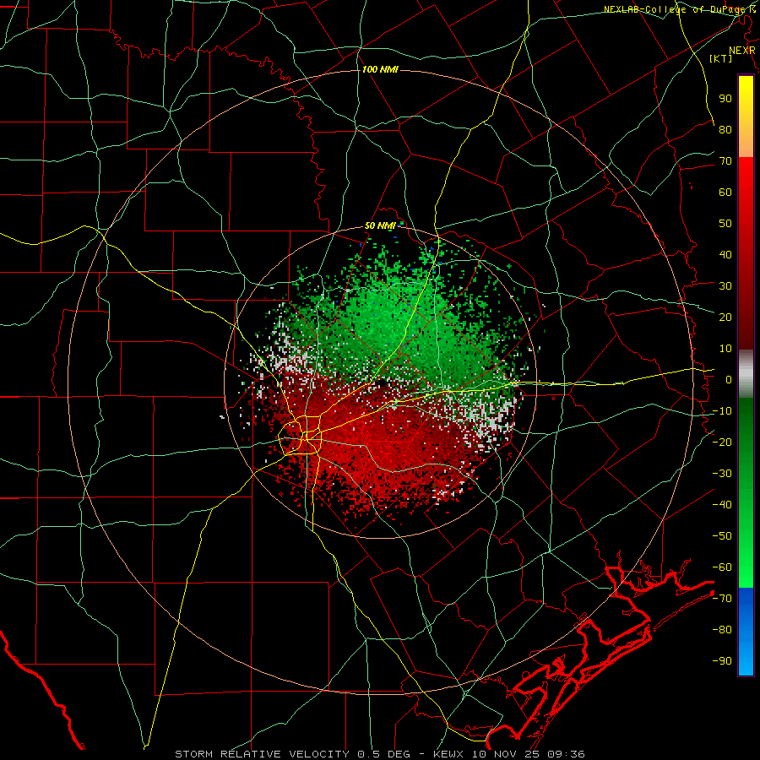Click the -90 value on velocity scale
The image size is (760, 760).
pyautogui.click(x=722, y=661)
